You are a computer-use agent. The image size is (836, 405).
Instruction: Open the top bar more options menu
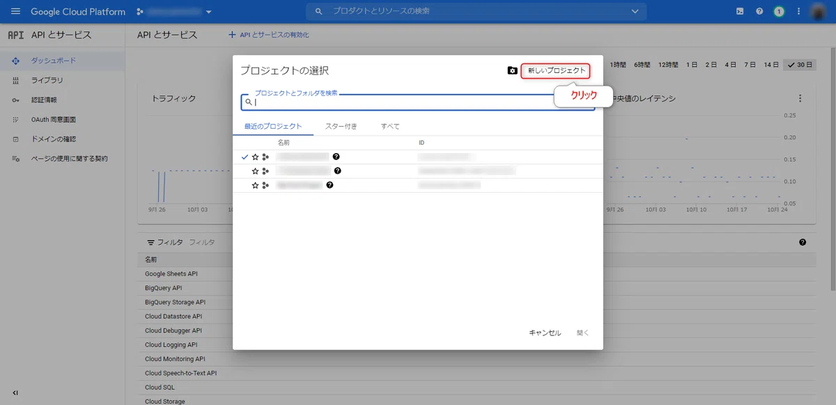tap(798, 12)
